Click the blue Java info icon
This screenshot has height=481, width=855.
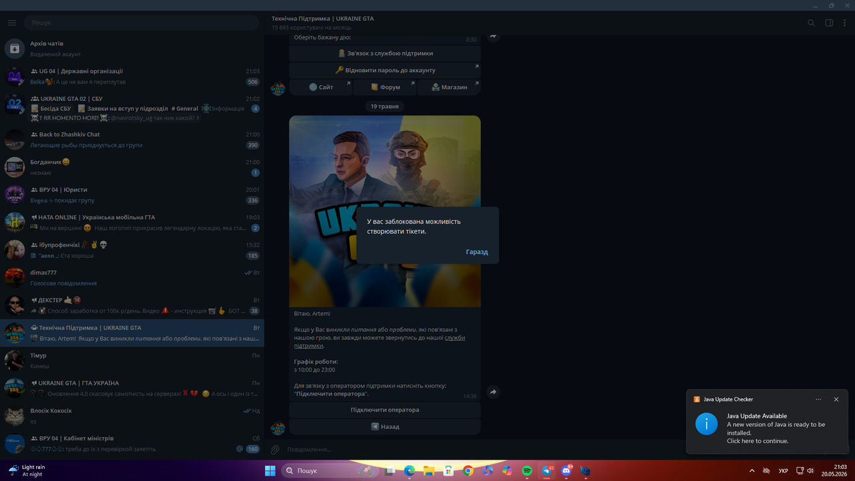coord(707,424)
